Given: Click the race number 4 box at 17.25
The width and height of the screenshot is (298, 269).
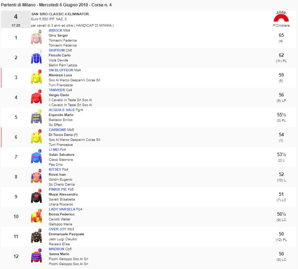Looking at the screenshot, I should tap(15, 20).
